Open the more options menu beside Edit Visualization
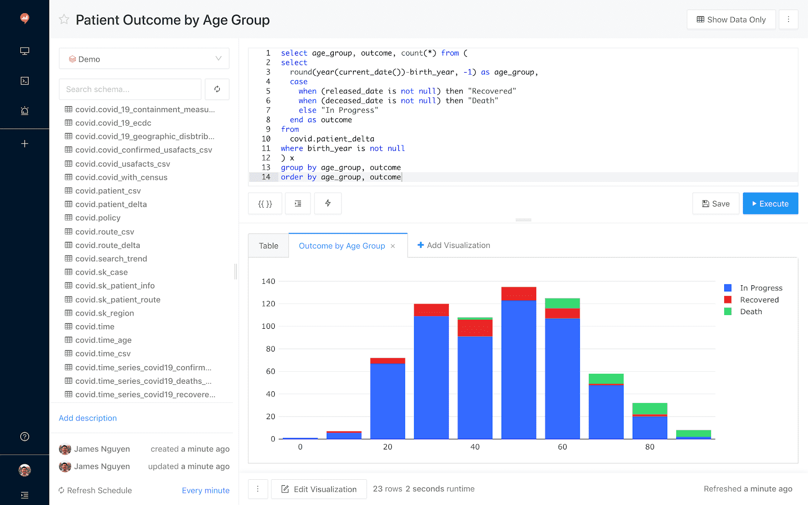The width and height of the screenshot is (808, 505). point(258,489)
